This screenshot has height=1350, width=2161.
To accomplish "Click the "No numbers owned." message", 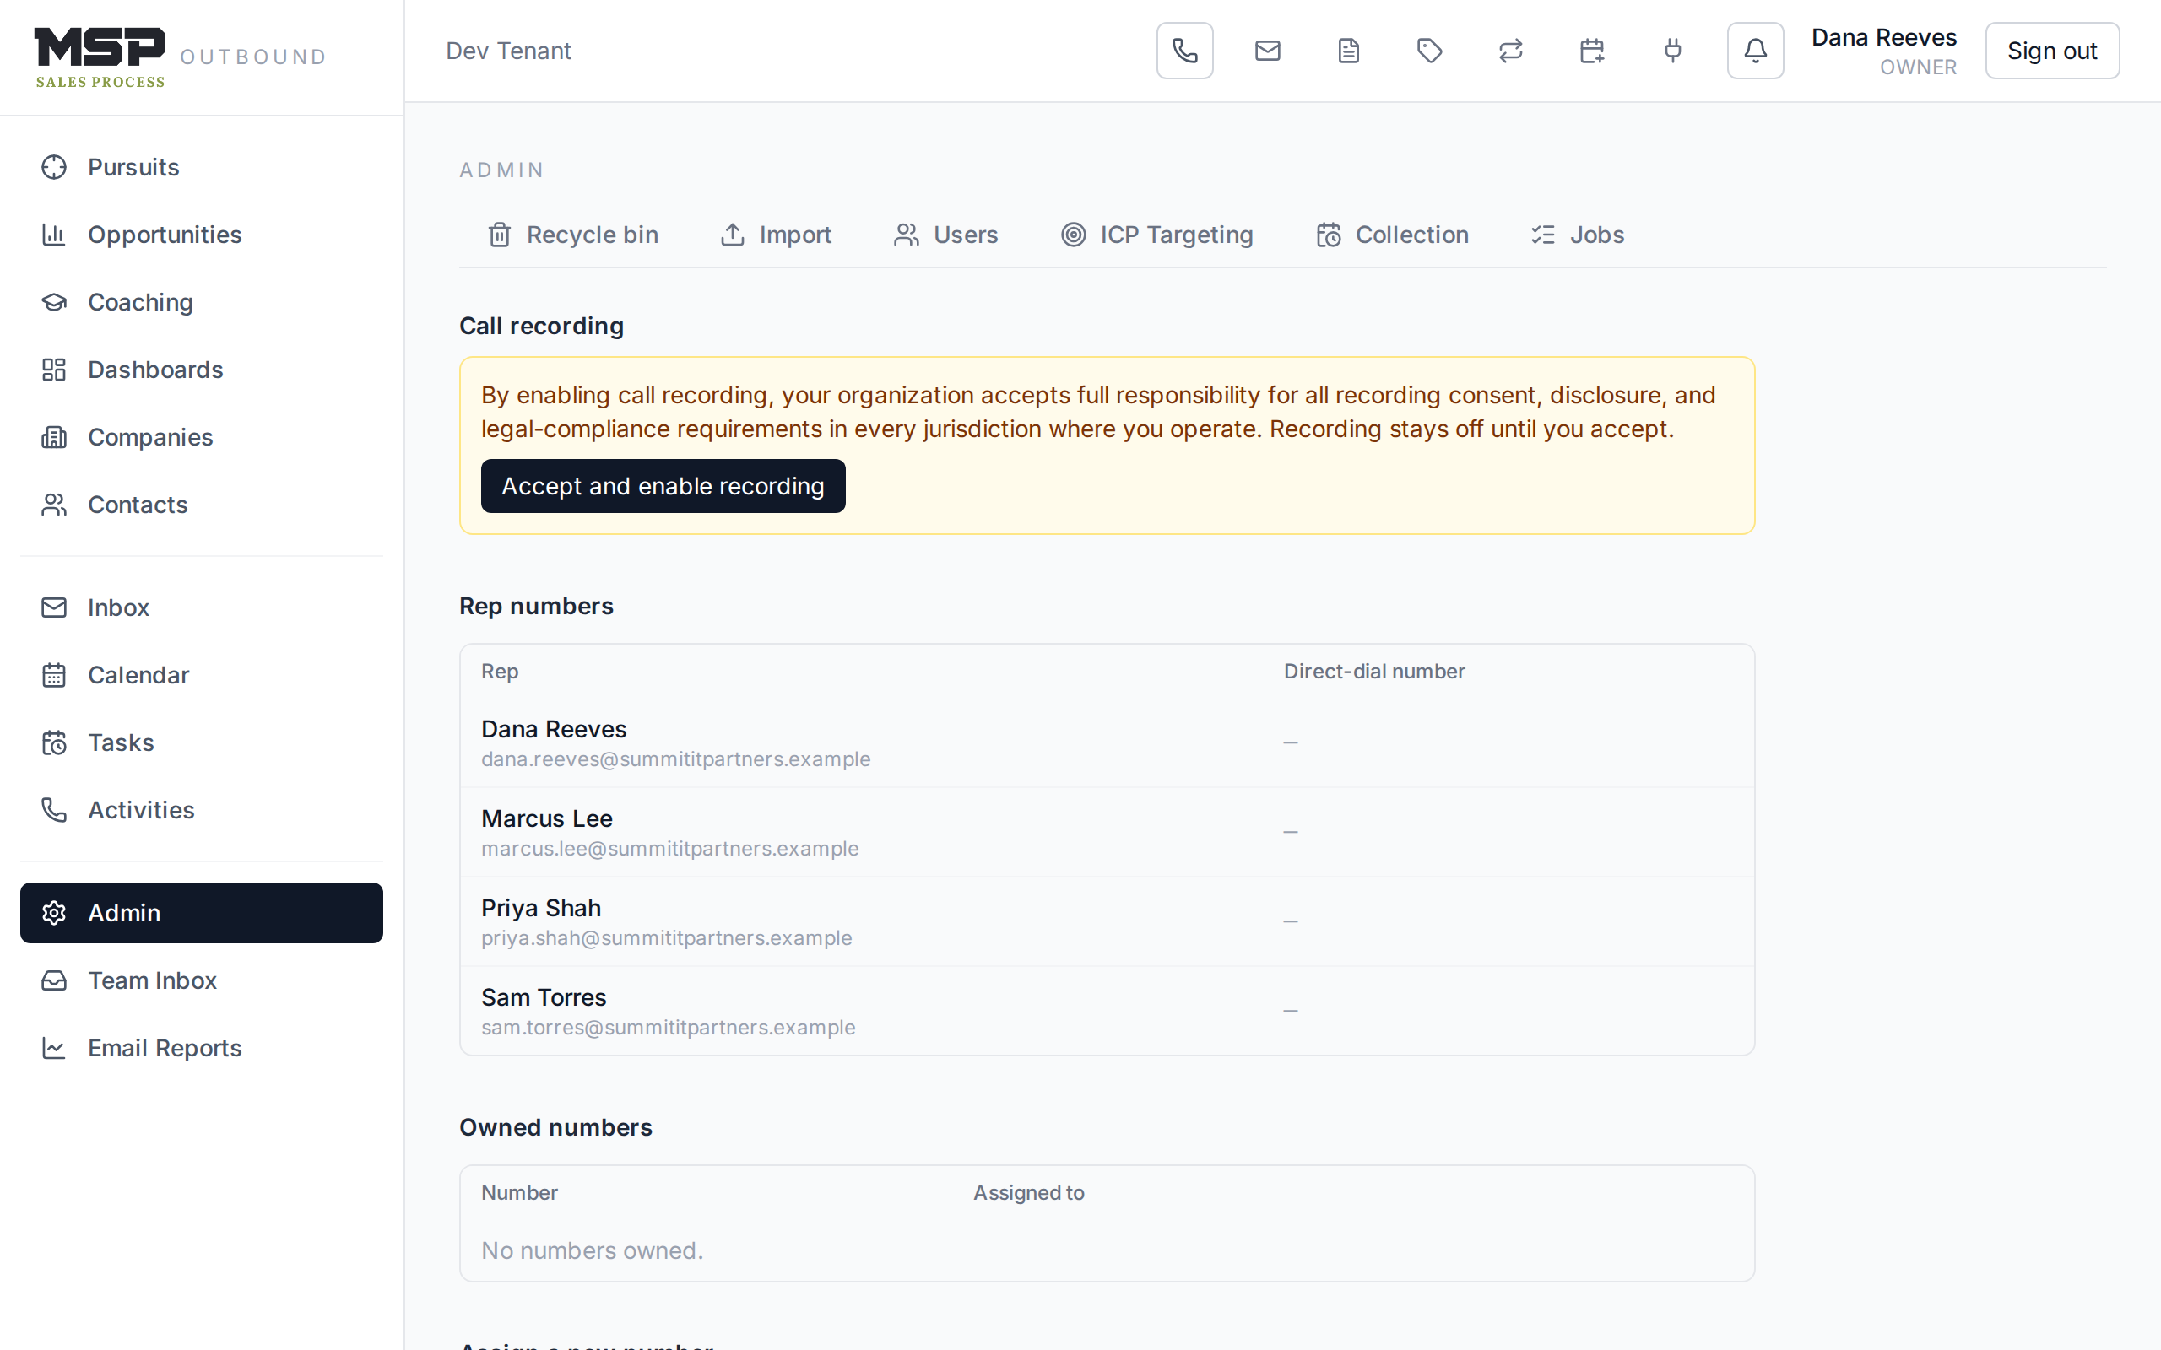I will pyautogui.click(x=592, y=1251).
